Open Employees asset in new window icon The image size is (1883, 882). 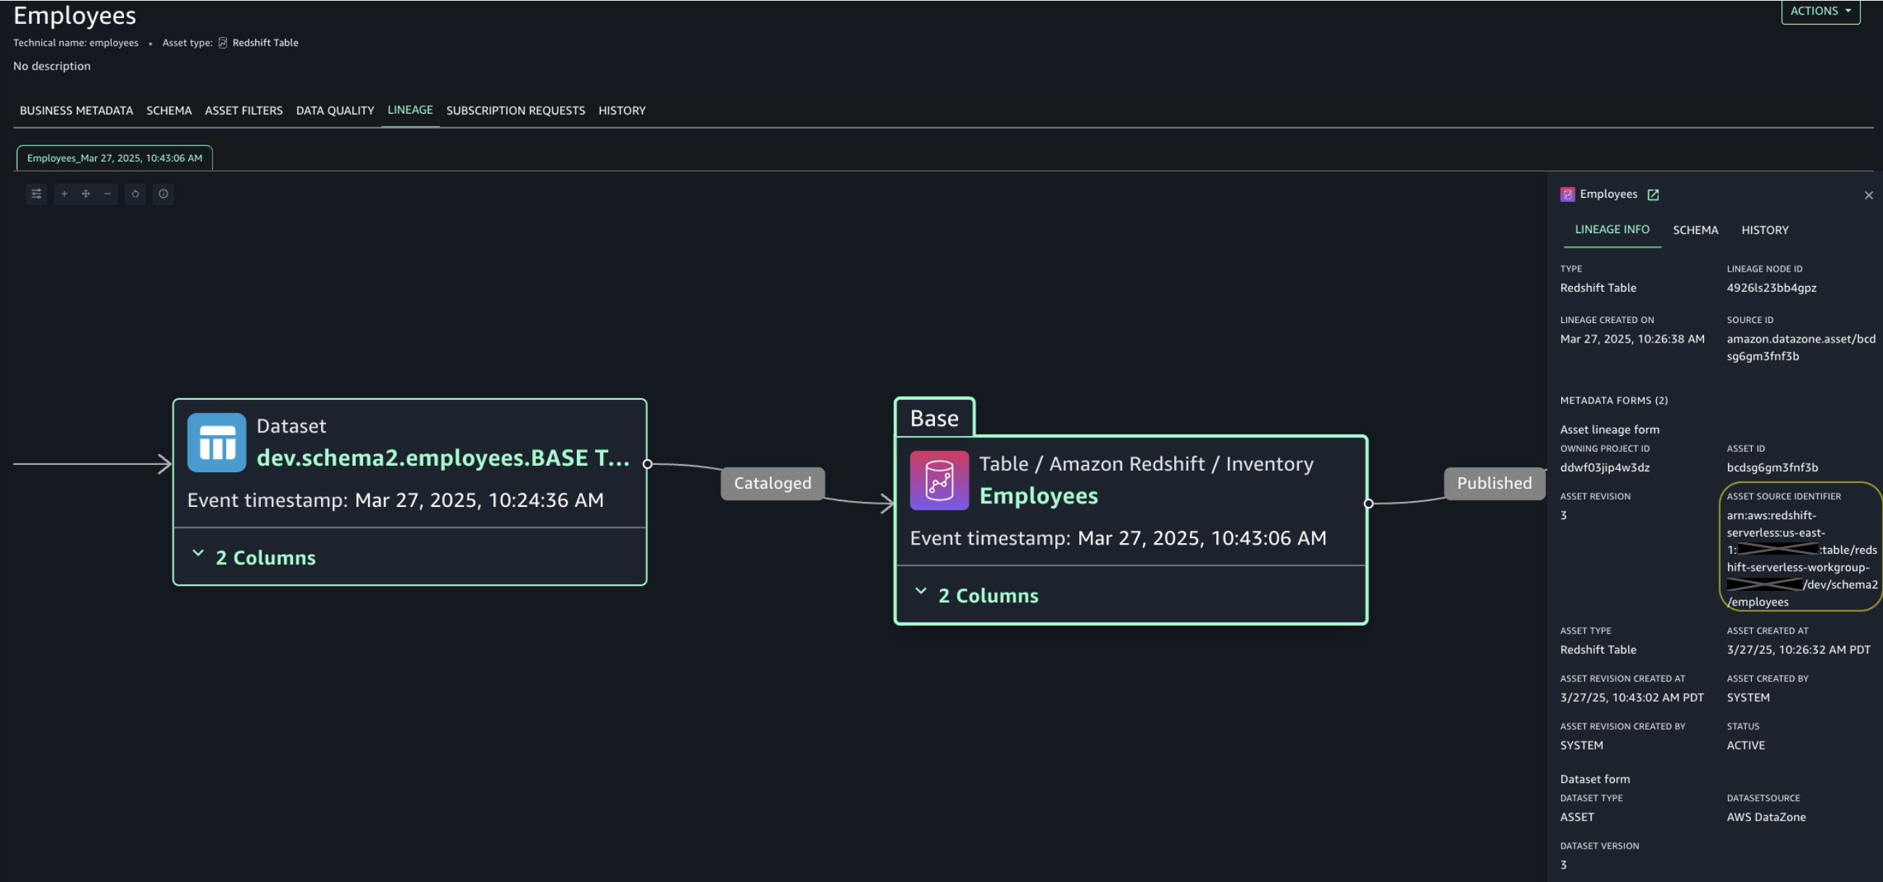pyautogui.click(x=1653, y=195)
